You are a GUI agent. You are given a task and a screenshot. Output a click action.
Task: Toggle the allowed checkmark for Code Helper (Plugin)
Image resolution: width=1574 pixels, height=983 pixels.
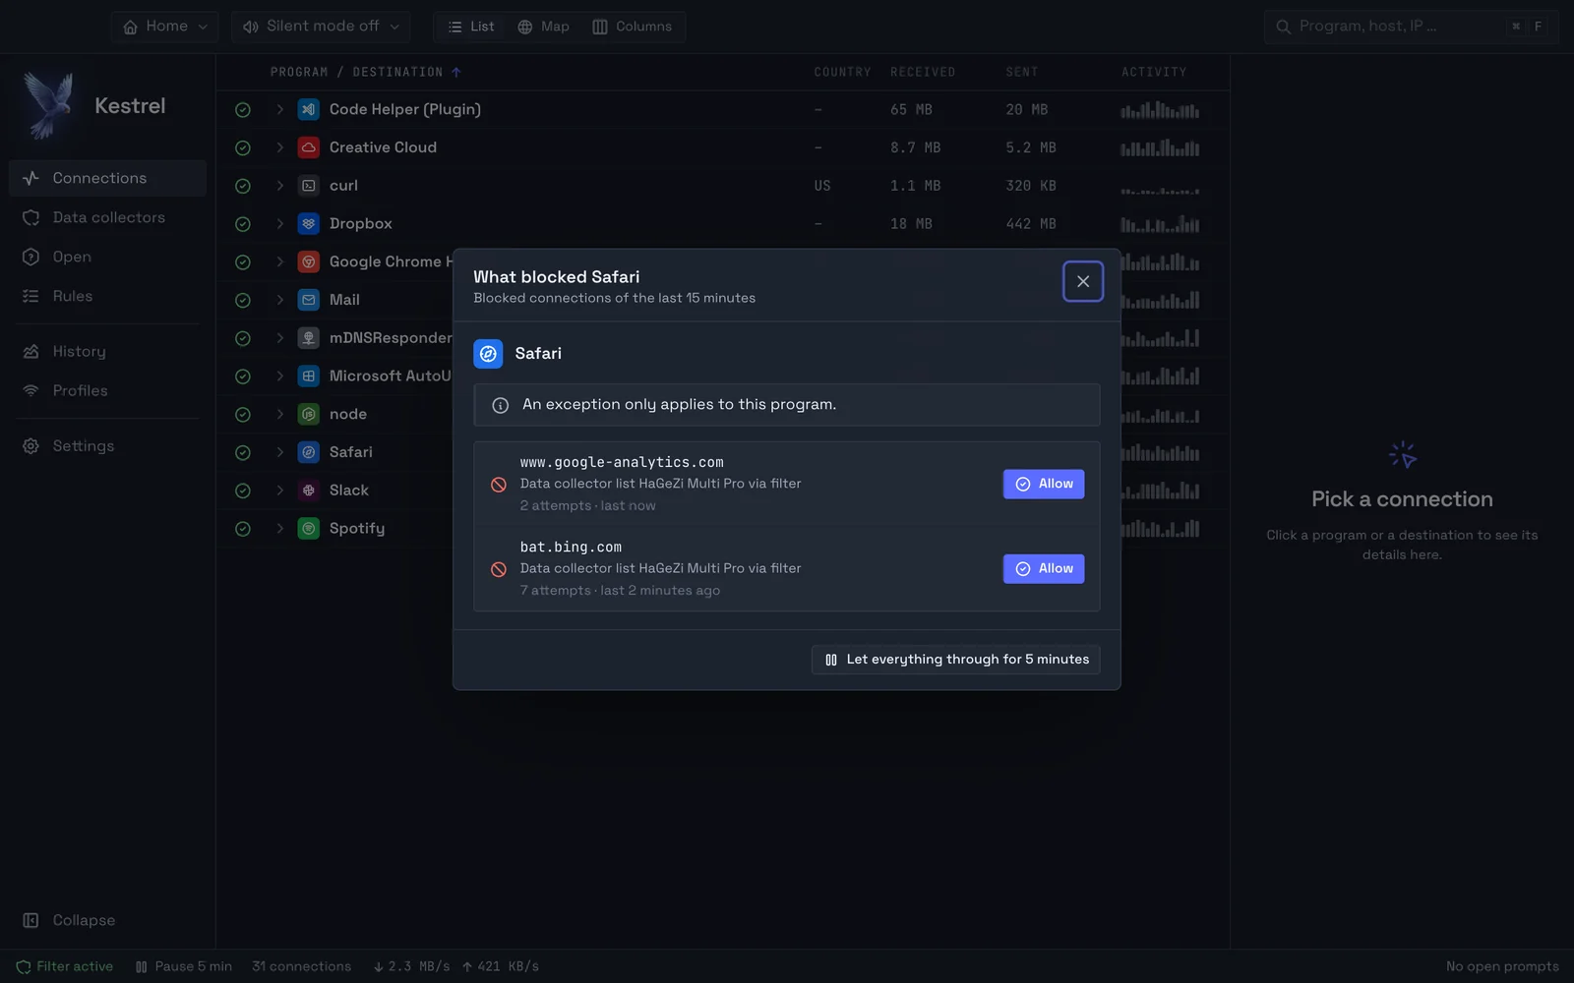(x=243, y=110)
